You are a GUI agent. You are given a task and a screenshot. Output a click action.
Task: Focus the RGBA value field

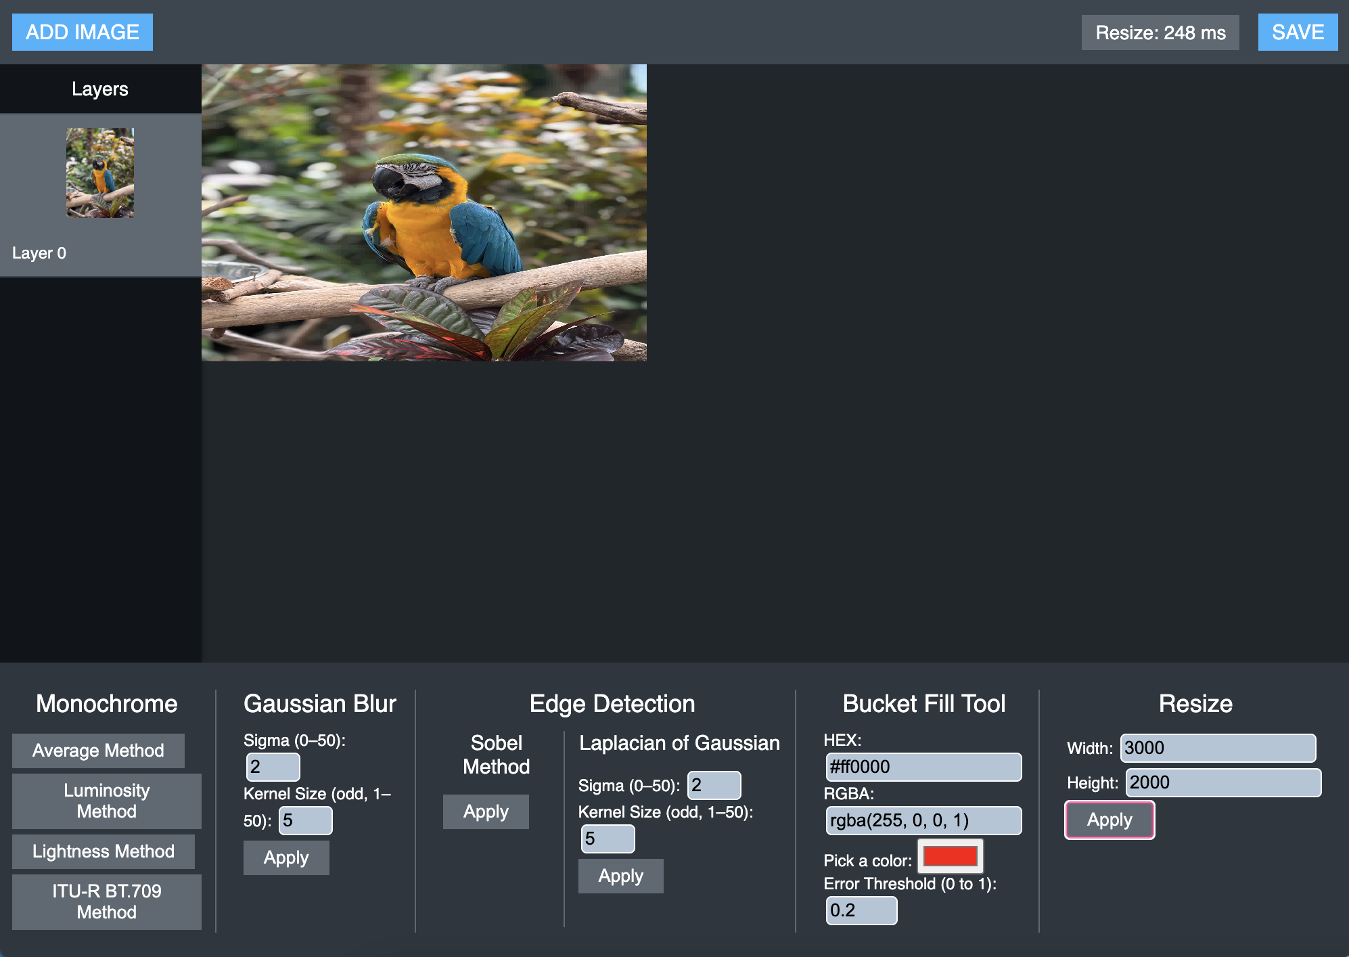[x=923, y=820]
